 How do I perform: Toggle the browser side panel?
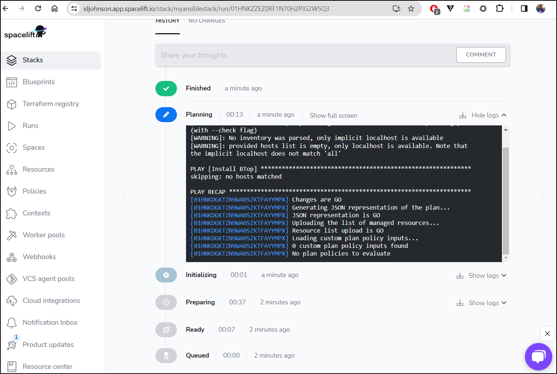(524, 8)
